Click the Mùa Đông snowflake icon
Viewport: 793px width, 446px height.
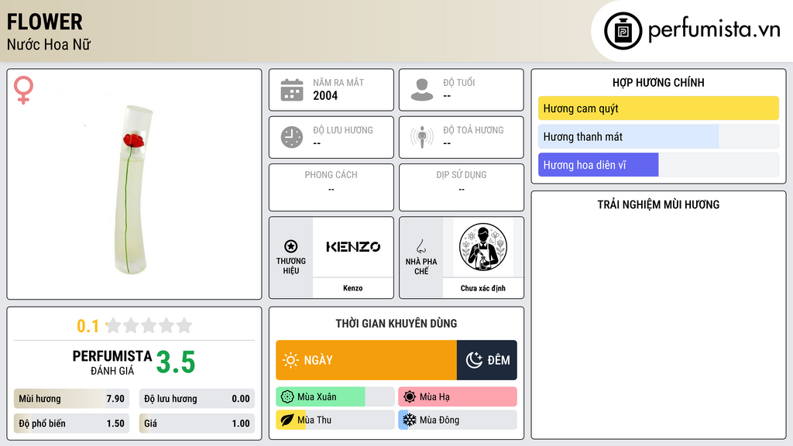pos(410,420)
